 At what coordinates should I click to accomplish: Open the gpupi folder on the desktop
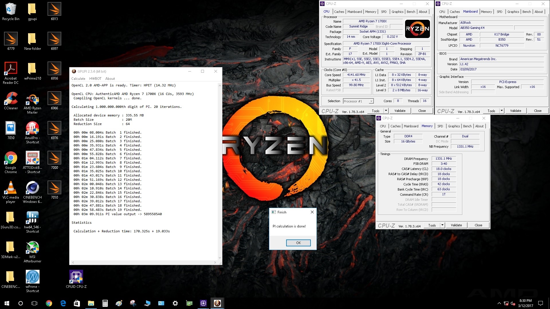click(32, 12)
